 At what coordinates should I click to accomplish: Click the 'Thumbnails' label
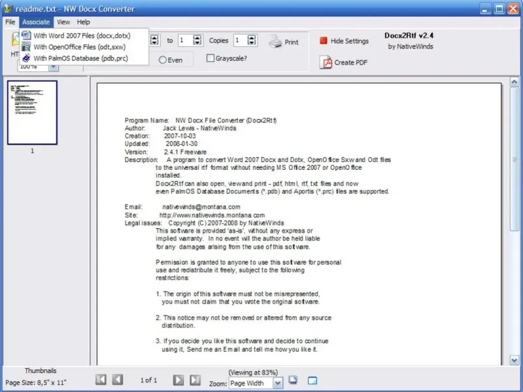point(41,370)
